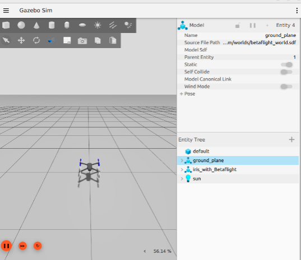Toggle the Self Collide switch

pos(286,72)
